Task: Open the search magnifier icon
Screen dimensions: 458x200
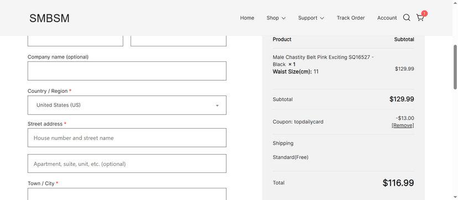Action: tap(407, 18)
